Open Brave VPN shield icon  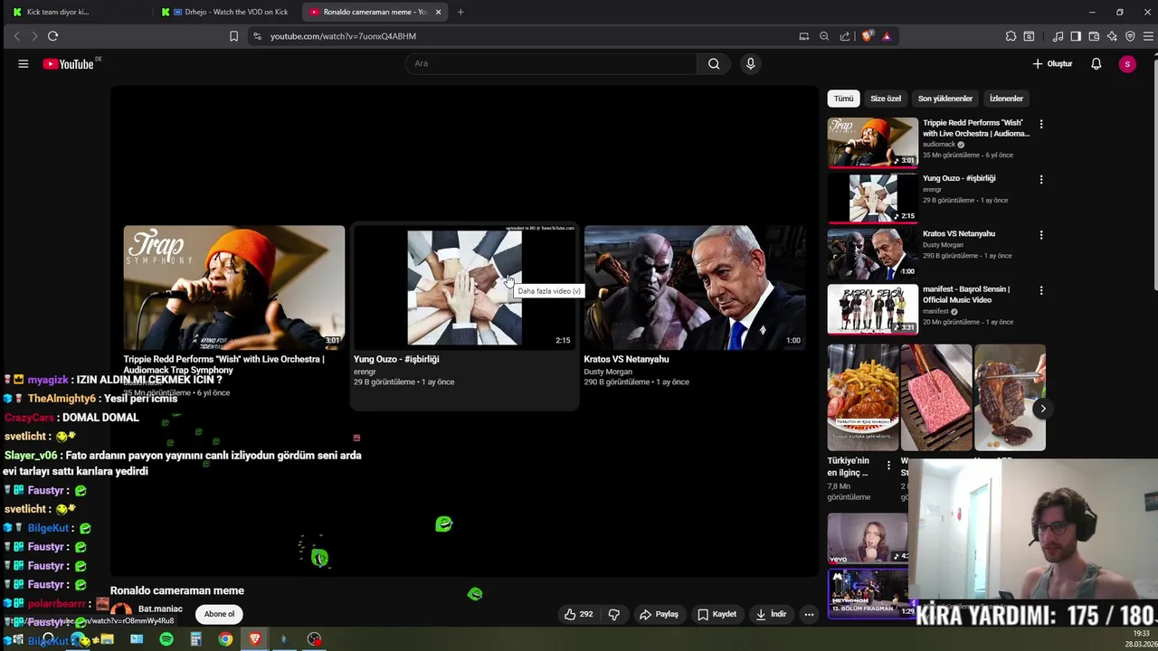pyautogui.click(x=1130, y=36)
